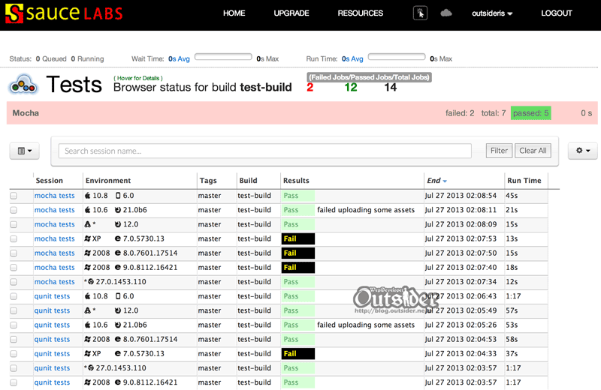Image resolution: width=601 pixels, height=390 pixels.
Task: Open the RESOURCES menu item
Action: coord(361,13)
